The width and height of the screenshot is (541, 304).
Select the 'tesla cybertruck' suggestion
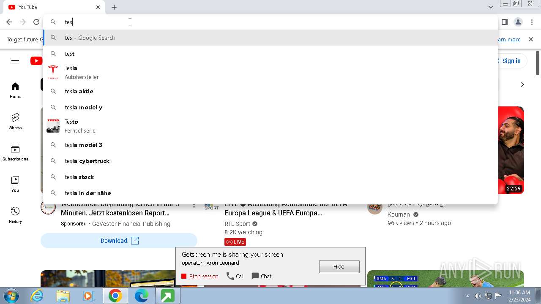[x=270, y=161]
